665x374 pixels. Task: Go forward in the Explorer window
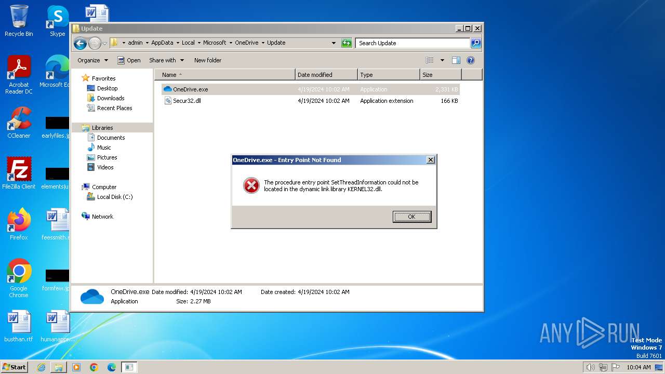point(95,43)
